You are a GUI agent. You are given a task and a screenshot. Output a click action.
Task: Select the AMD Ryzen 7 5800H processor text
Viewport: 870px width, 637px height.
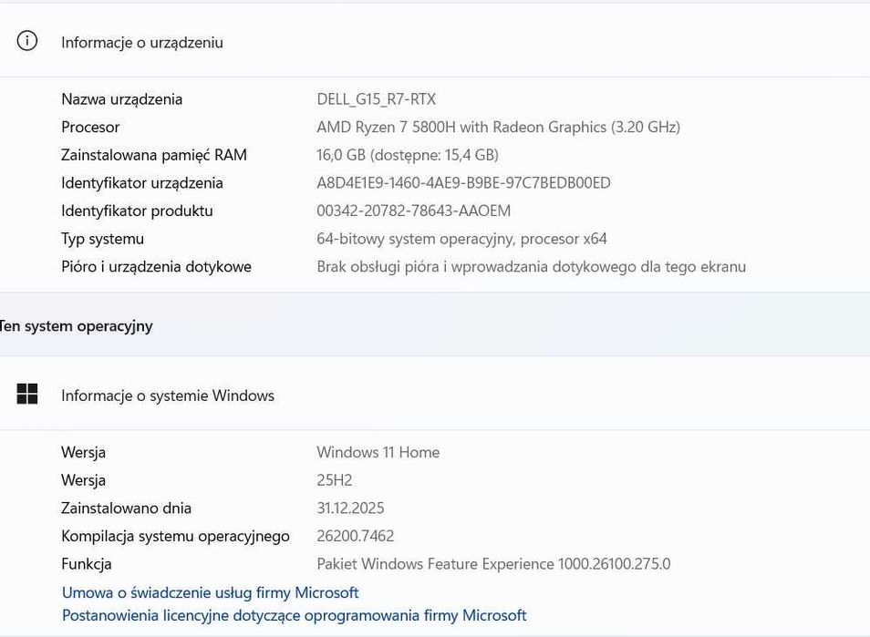click(498, 127)
